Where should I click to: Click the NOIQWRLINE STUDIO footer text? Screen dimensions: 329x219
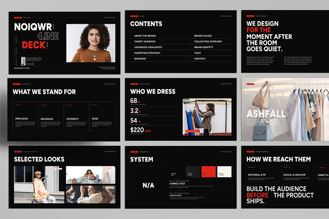pyautogui.click(x=22, y=68)
